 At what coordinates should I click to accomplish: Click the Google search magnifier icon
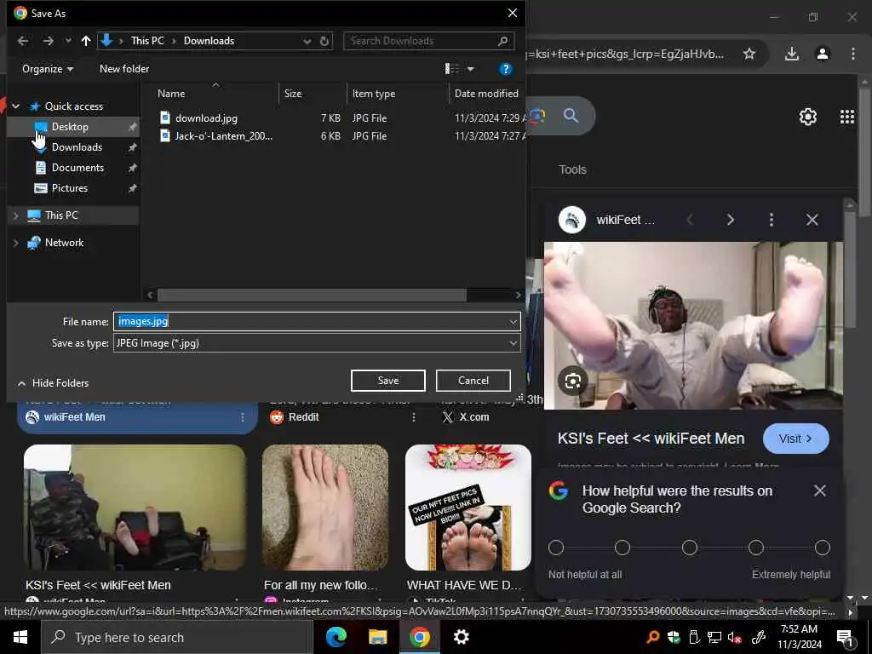tap(571, 116)
